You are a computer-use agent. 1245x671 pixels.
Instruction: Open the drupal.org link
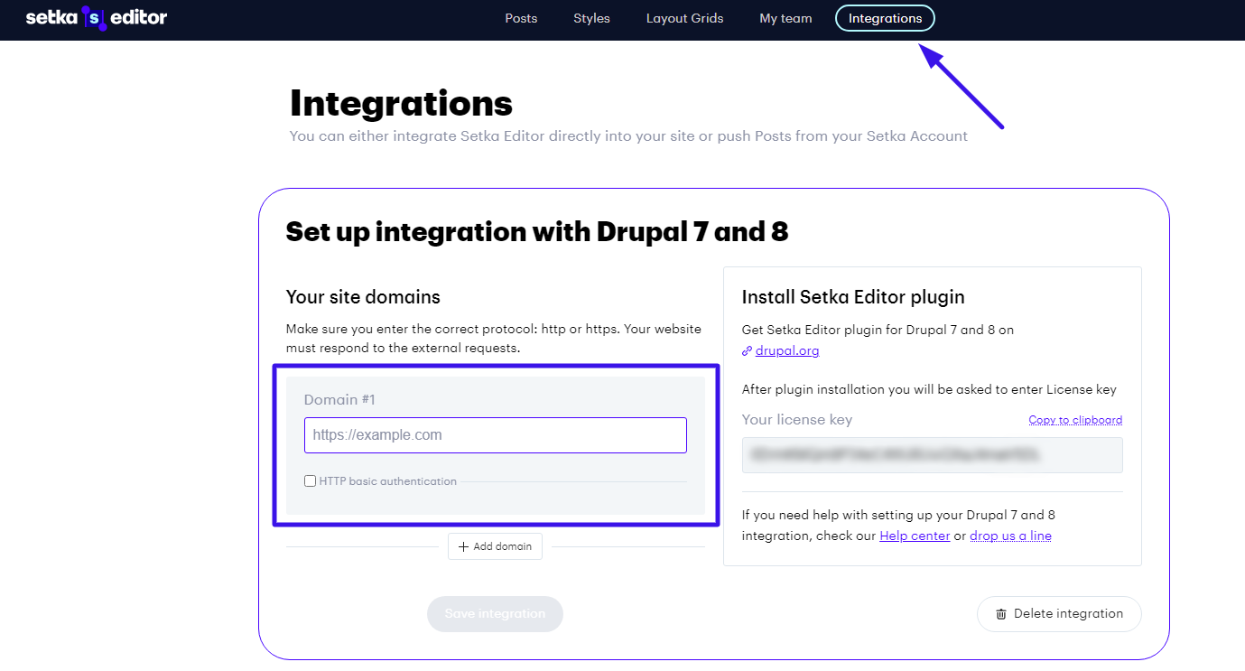pyautogui.click(x=786, y=350)
